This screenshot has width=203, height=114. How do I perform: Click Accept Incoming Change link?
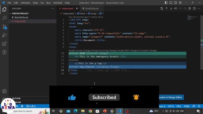[x=104, y=50]
